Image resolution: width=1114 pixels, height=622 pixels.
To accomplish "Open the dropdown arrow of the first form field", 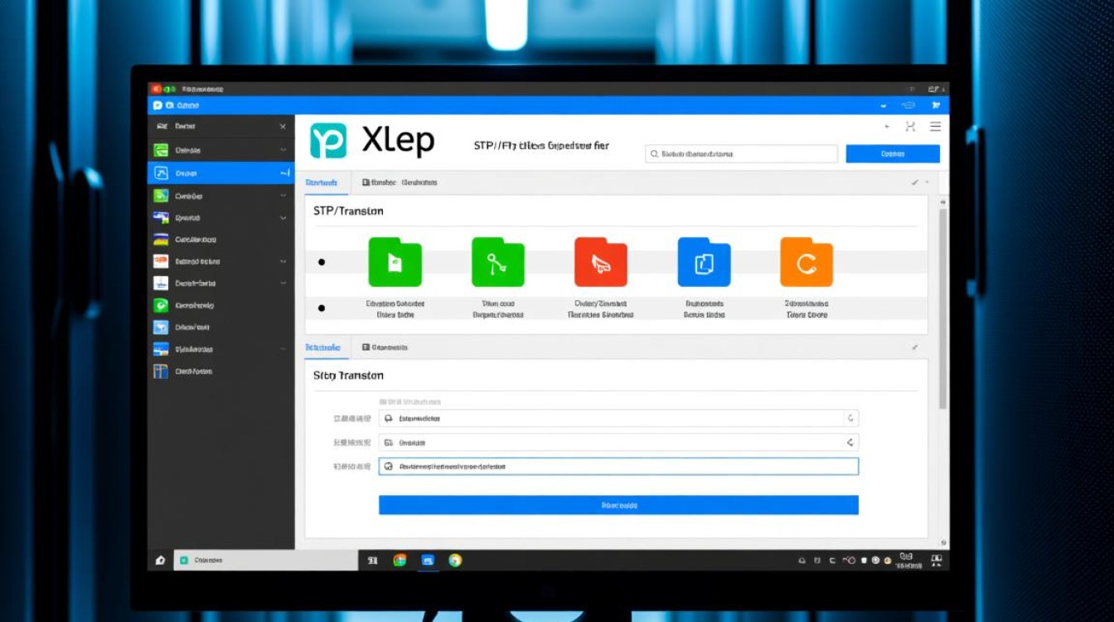I will coord(850,419).
